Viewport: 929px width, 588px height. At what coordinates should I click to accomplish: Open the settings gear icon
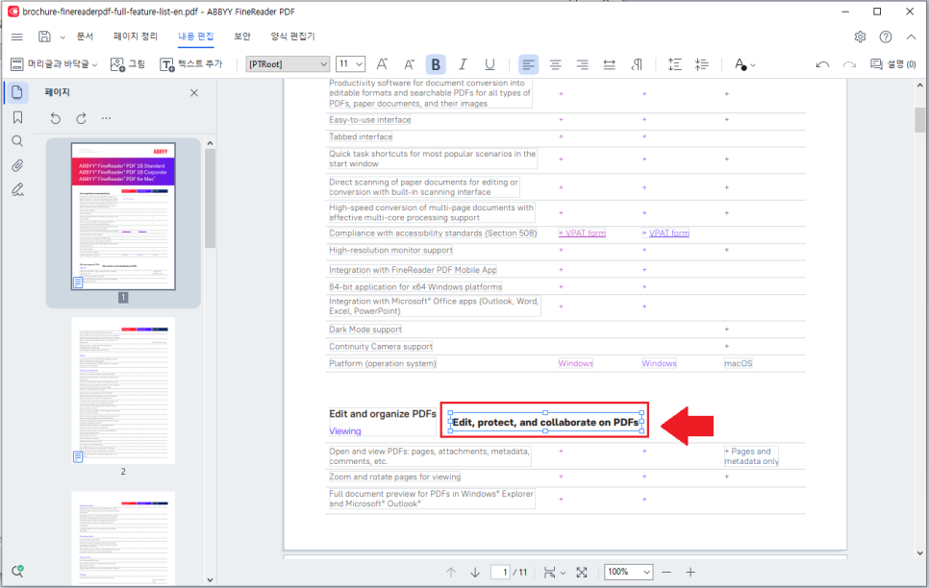861,37
